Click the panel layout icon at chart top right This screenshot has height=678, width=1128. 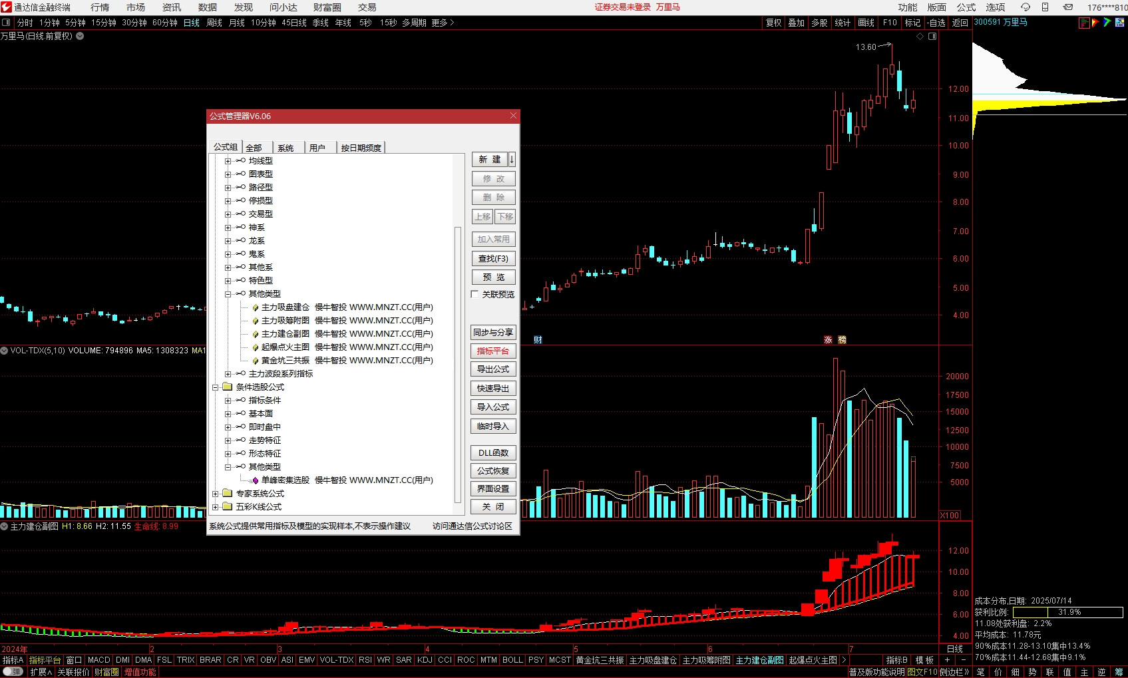(x=932, y=37)
